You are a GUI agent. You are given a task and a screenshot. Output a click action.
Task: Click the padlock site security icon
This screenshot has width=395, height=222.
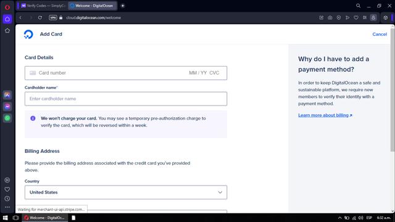60,18
